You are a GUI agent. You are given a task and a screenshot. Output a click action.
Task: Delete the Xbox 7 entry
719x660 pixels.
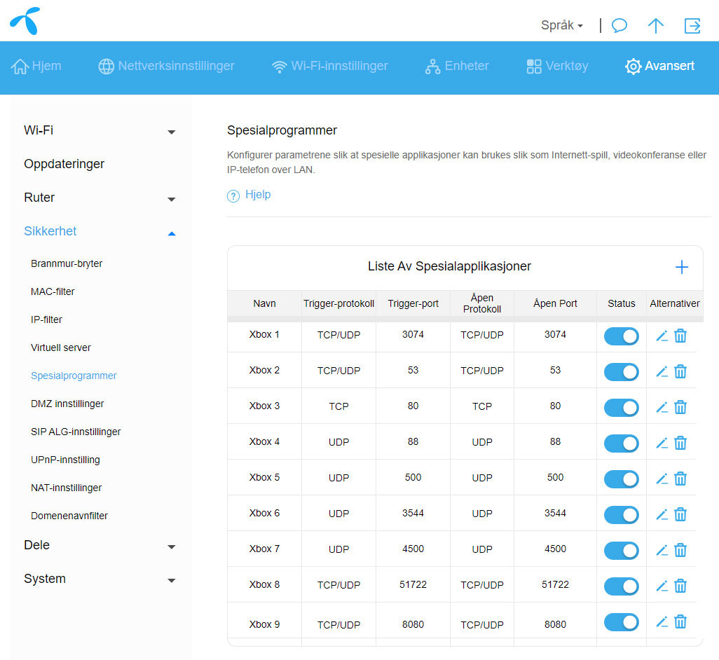point(680,551)
